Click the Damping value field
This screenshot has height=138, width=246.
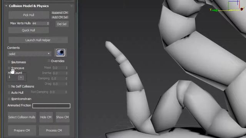(x=58, y=78)
